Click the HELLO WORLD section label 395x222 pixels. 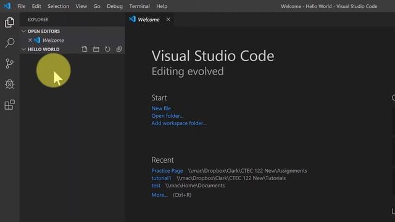pyautogui.click(x=44, y=49)
